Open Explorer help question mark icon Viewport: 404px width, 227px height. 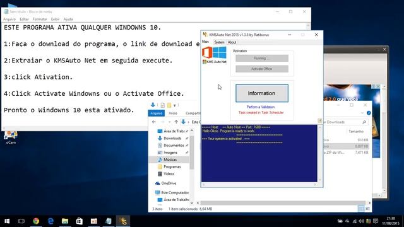point(369,113)
